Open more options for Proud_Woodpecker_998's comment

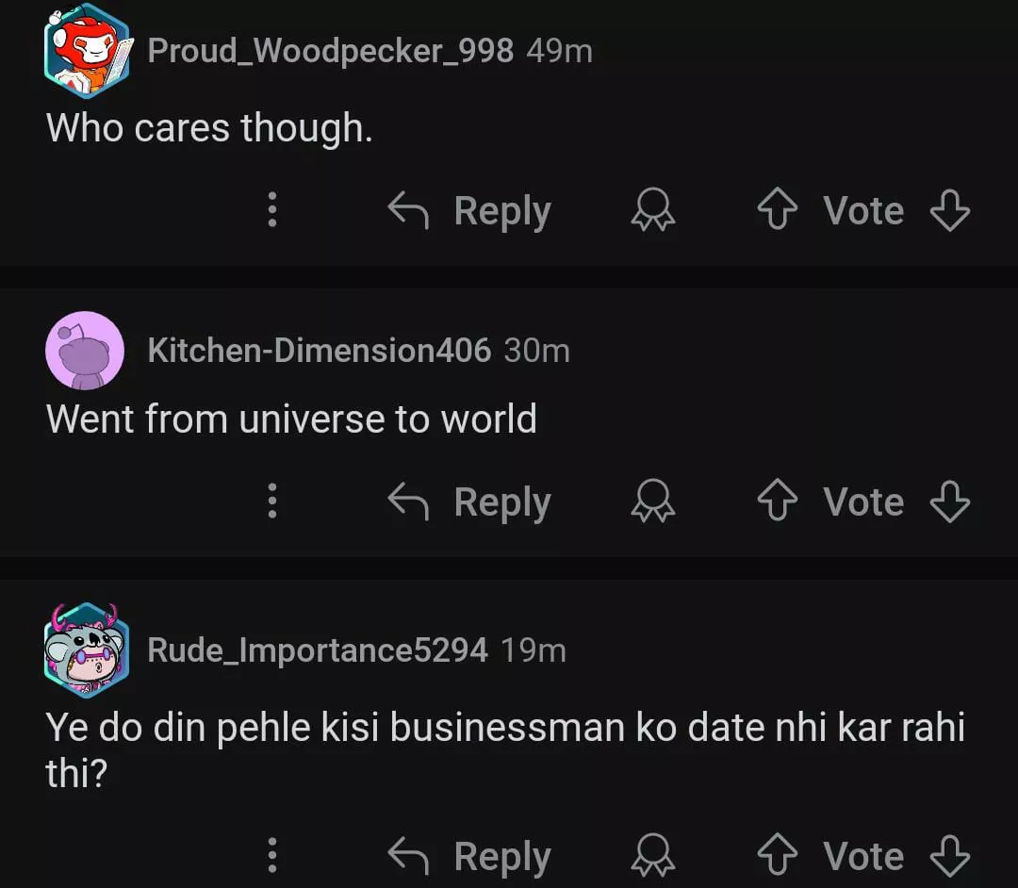click(272, 209)
